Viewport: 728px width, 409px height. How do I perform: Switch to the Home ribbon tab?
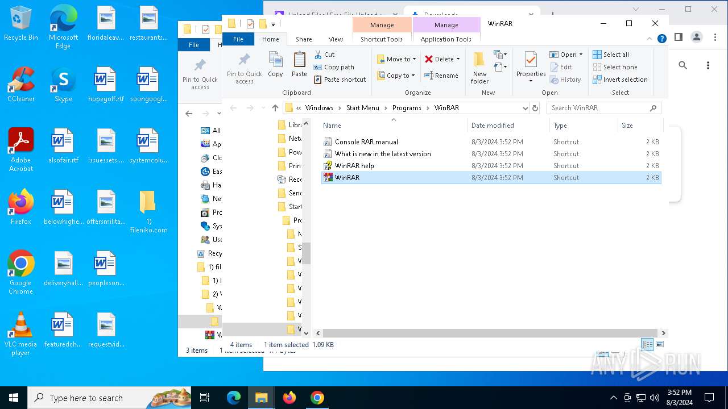pos(270,39)
